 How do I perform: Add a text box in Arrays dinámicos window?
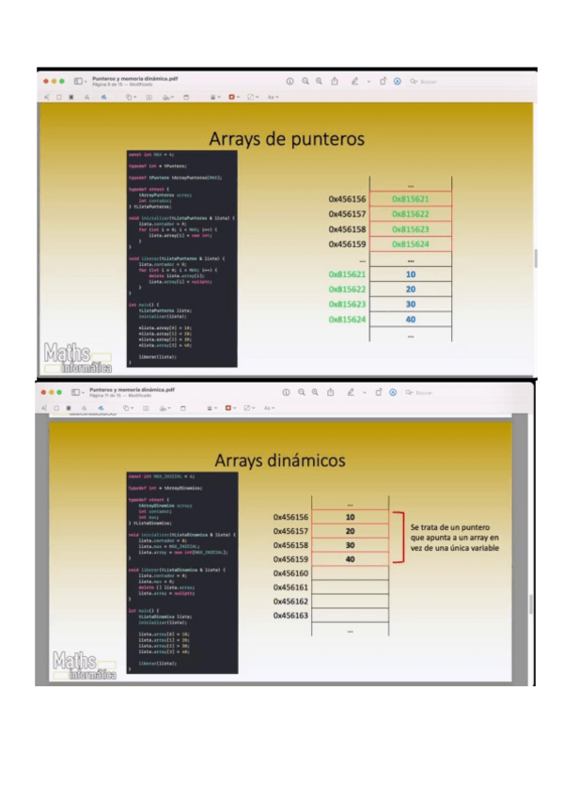(x=146, y=408)
